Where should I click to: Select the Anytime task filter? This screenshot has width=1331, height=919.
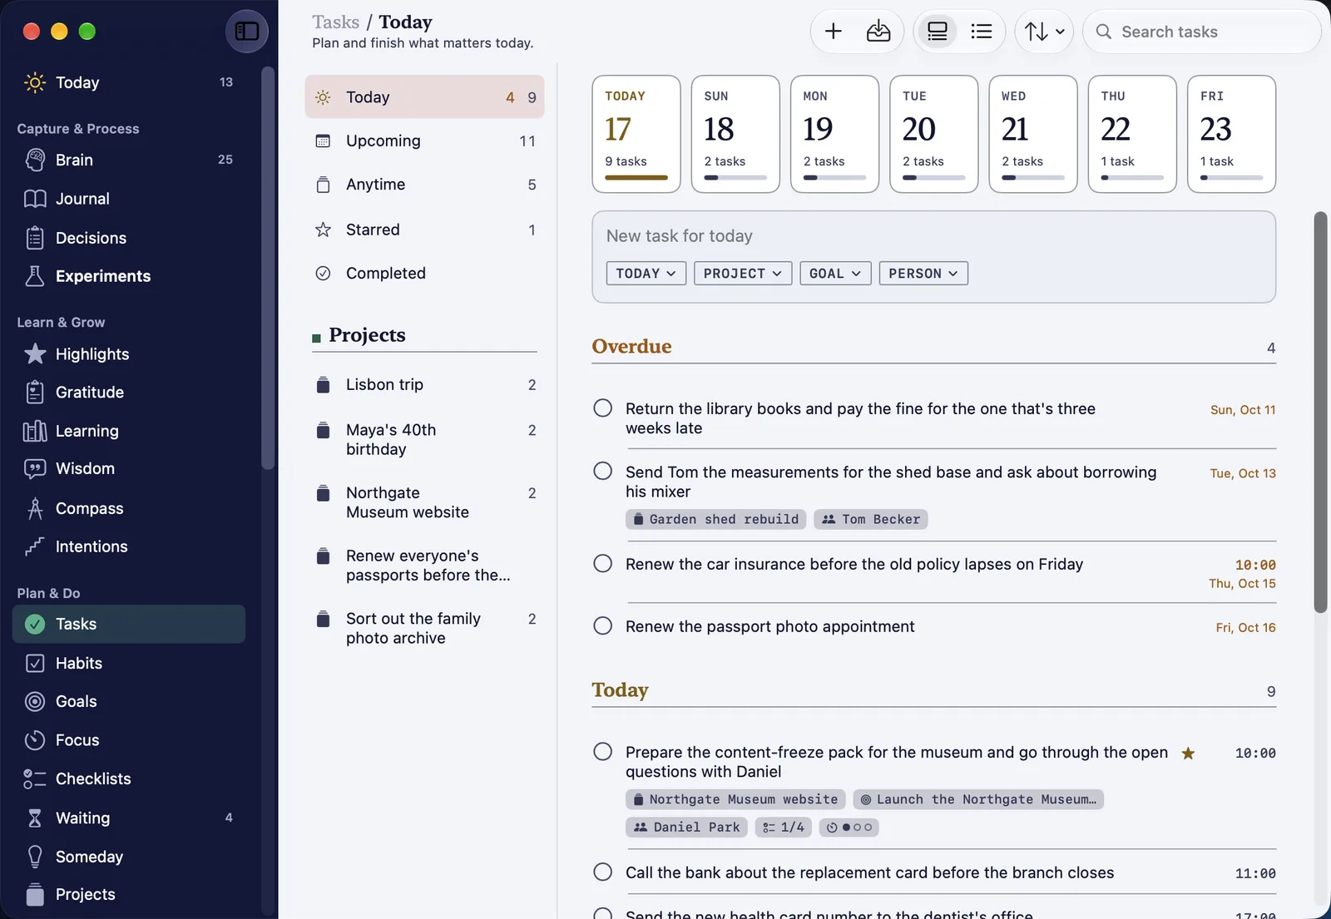point(424,185)
